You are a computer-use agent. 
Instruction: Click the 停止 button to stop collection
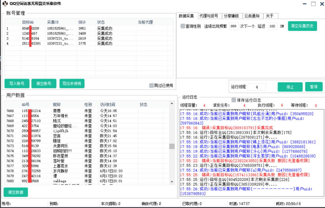[290, 87]
